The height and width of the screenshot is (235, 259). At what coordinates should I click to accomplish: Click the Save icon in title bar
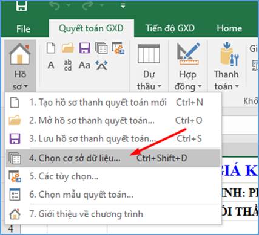[22, 6]
